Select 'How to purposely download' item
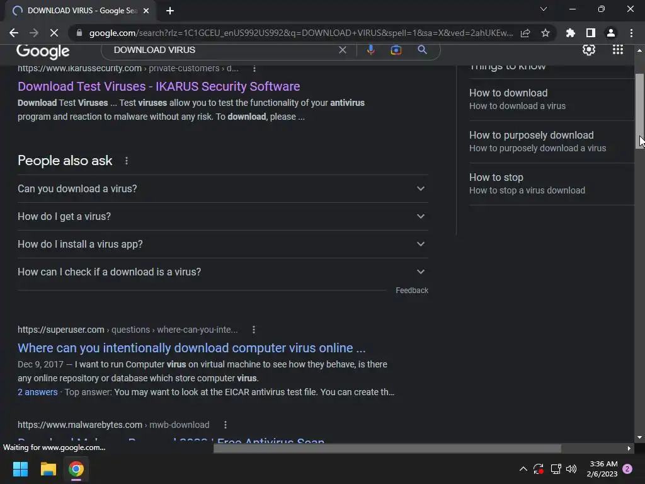 (551, 142)
